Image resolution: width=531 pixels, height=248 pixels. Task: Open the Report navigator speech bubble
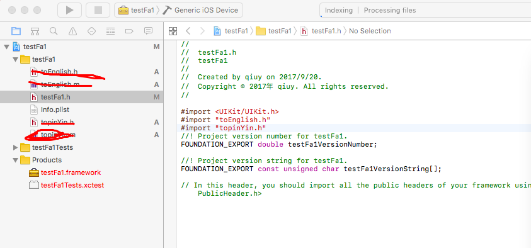pyautogui.click(x=148, y=31)
